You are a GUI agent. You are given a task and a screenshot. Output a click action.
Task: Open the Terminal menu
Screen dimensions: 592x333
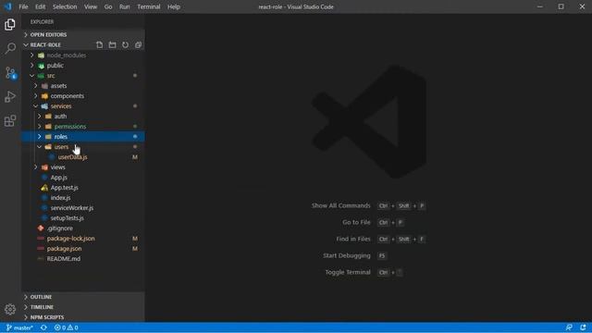pos(148,6)
